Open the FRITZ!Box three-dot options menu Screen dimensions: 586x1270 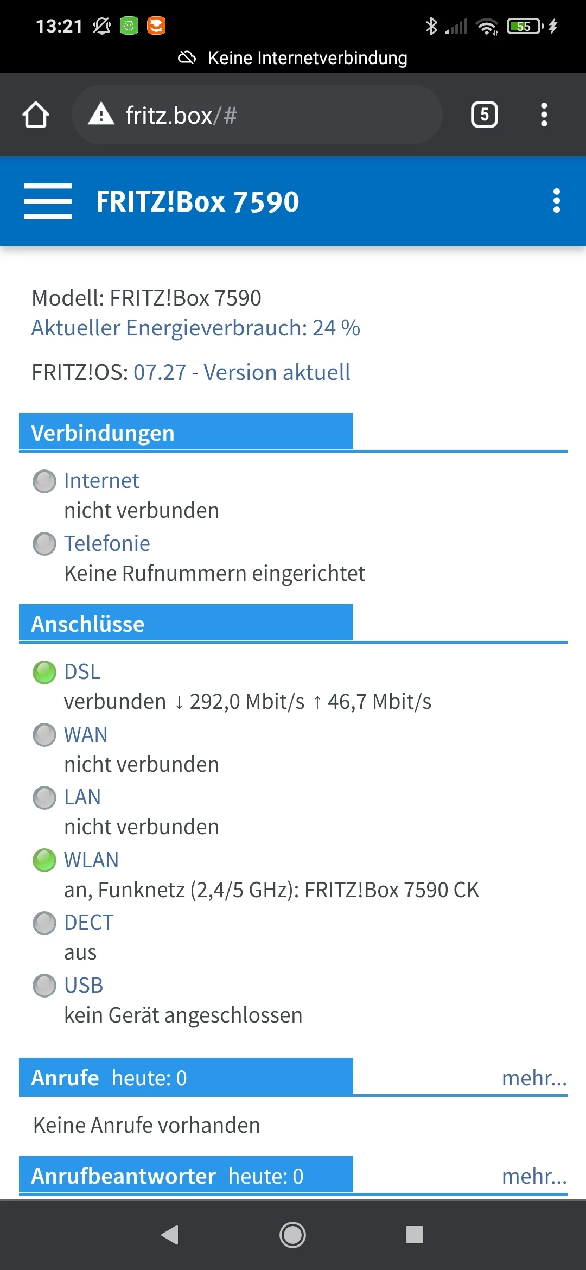[556, 201]
